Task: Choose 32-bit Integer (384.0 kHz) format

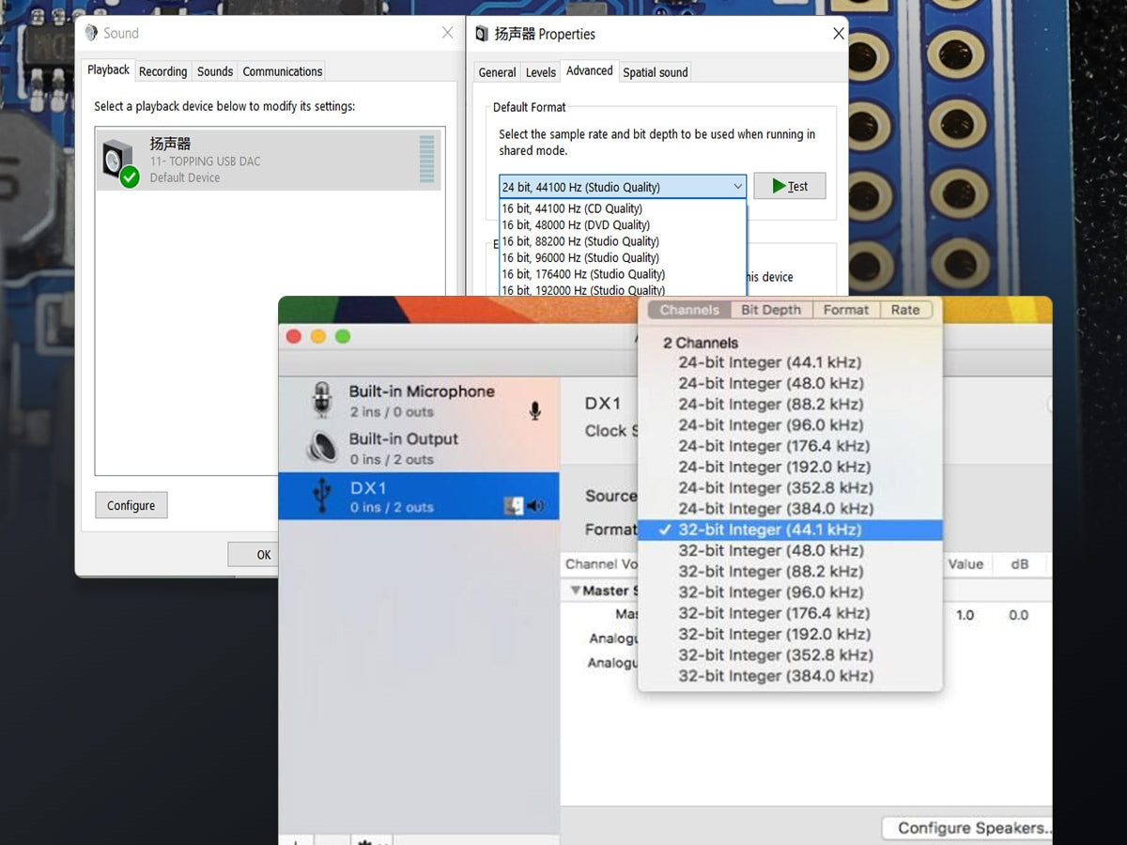Action: point(775,676)
